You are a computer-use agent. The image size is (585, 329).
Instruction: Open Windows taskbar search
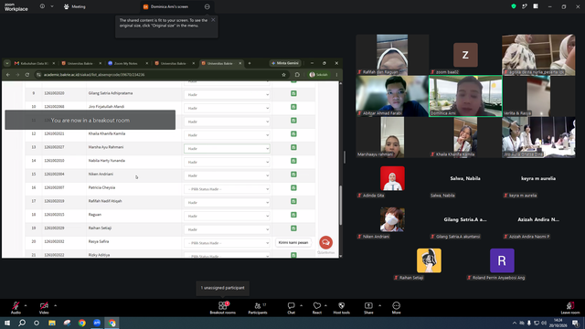coord(22,323)
